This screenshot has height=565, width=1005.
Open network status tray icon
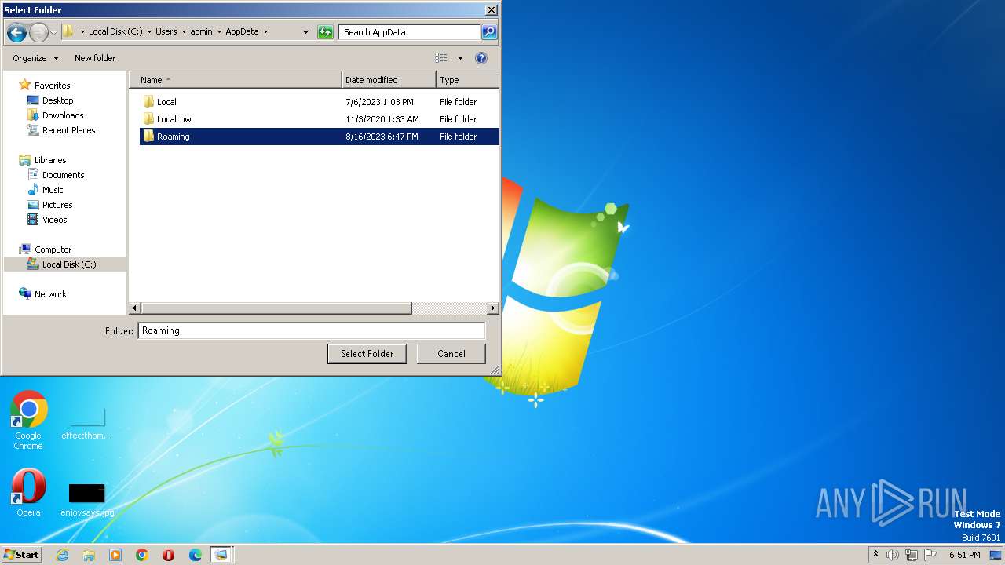[x=912, y=555]
